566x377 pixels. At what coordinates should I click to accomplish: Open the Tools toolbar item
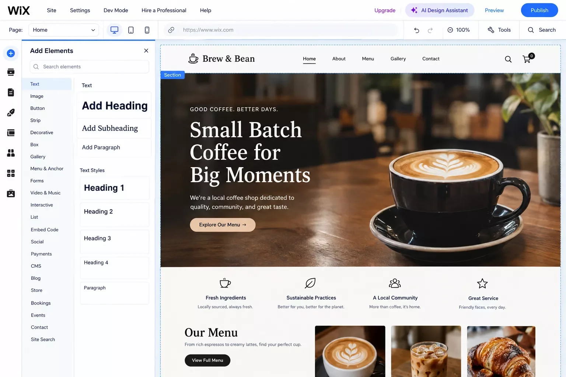[x=499, y=30]
